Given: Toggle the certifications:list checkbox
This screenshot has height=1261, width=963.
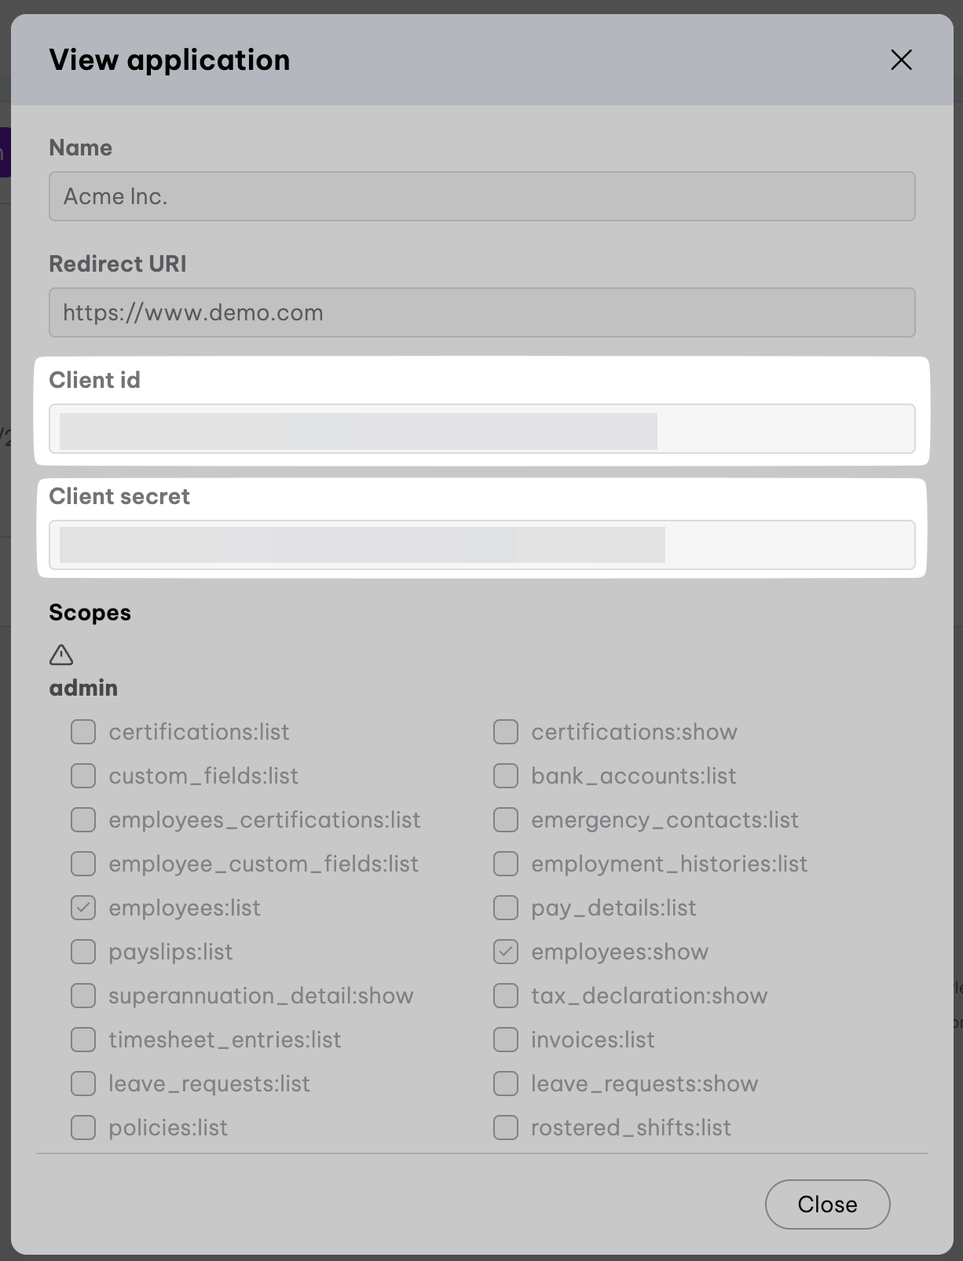Looking at the screenshot, I should pyautogui.click(x=83, y=732).
